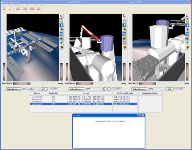Click the eye view icon in Monitor 2

pos(124,38)
